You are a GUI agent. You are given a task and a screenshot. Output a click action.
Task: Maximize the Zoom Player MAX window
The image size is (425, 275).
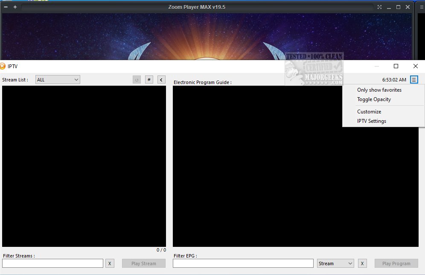point(398,7)
